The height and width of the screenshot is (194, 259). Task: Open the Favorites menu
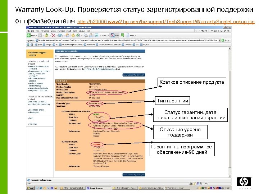point(61,31)
